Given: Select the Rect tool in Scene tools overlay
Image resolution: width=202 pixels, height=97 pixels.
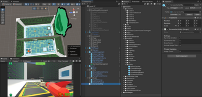Looking at the screenshot, I should pyautogui.click(x=3, y=20).
